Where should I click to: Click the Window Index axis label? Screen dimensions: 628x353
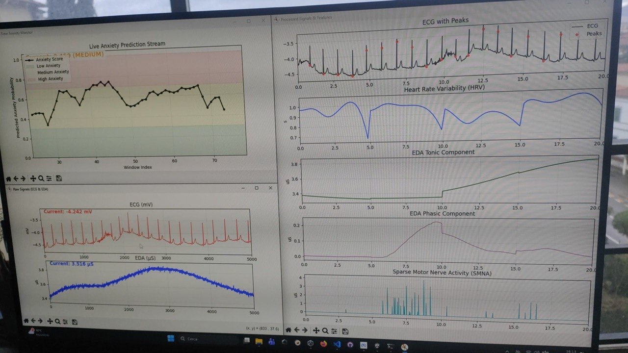pos(138,167)
